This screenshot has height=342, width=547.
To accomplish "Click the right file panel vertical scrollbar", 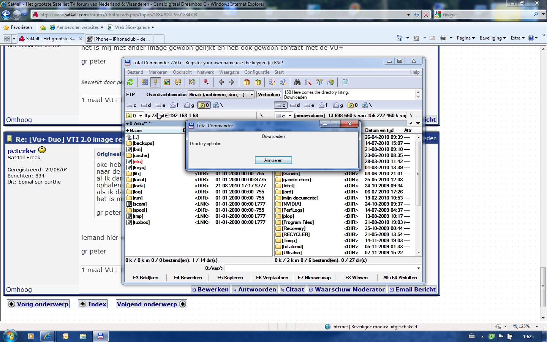I will (x=419, y=194).
